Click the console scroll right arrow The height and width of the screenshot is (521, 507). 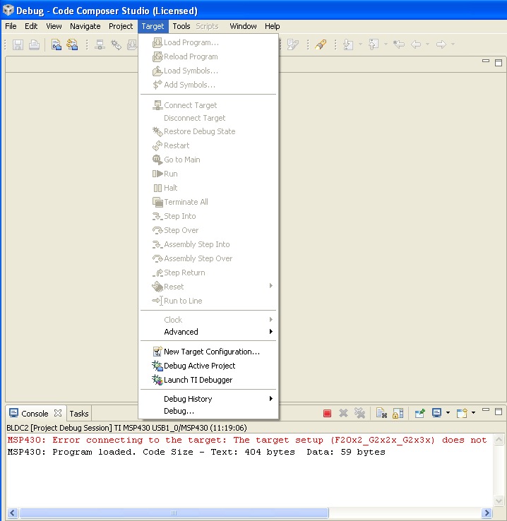(x=487, y=513)
